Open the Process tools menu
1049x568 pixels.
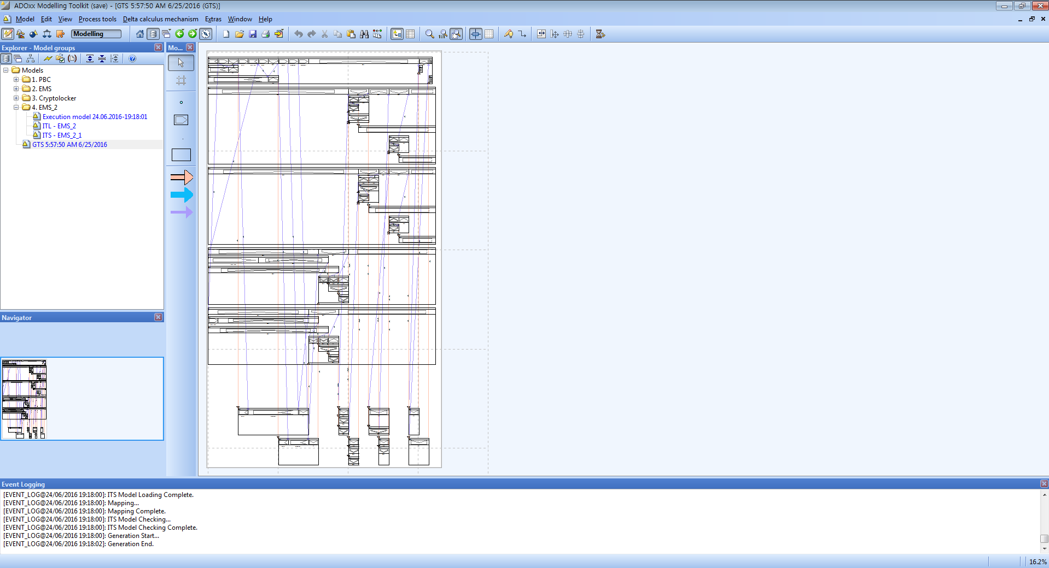tap(97, 19)
